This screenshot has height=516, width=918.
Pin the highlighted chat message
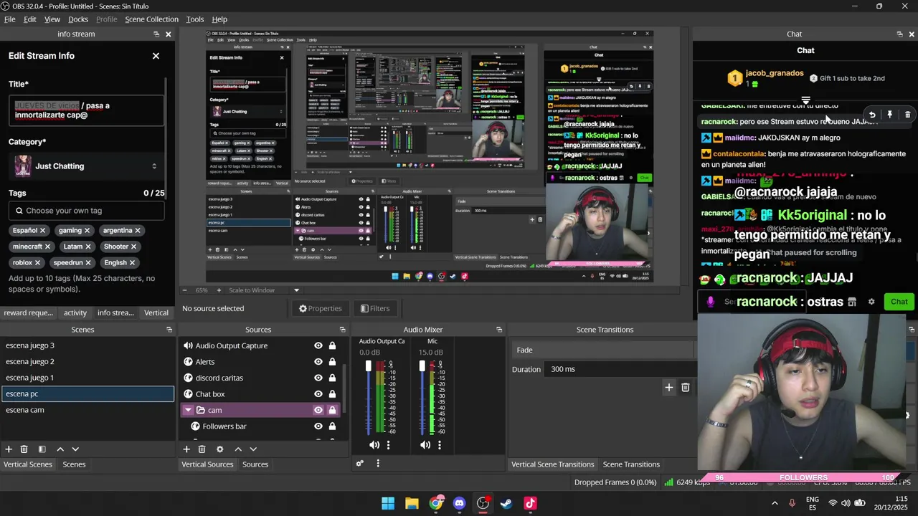[x=890, y=115]
